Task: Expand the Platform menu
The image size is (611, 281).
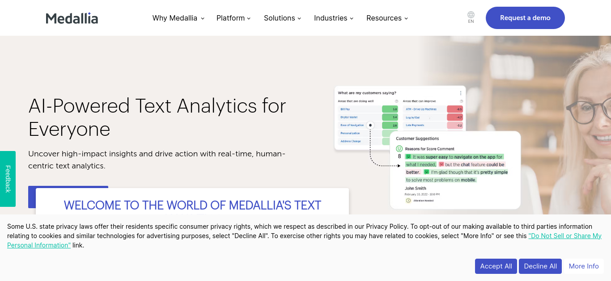Action: (x=233, y=18)
